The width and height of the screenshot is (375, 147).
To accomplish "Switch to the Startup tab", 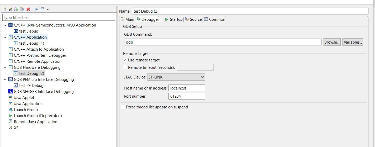I will (x=174, y=19).
